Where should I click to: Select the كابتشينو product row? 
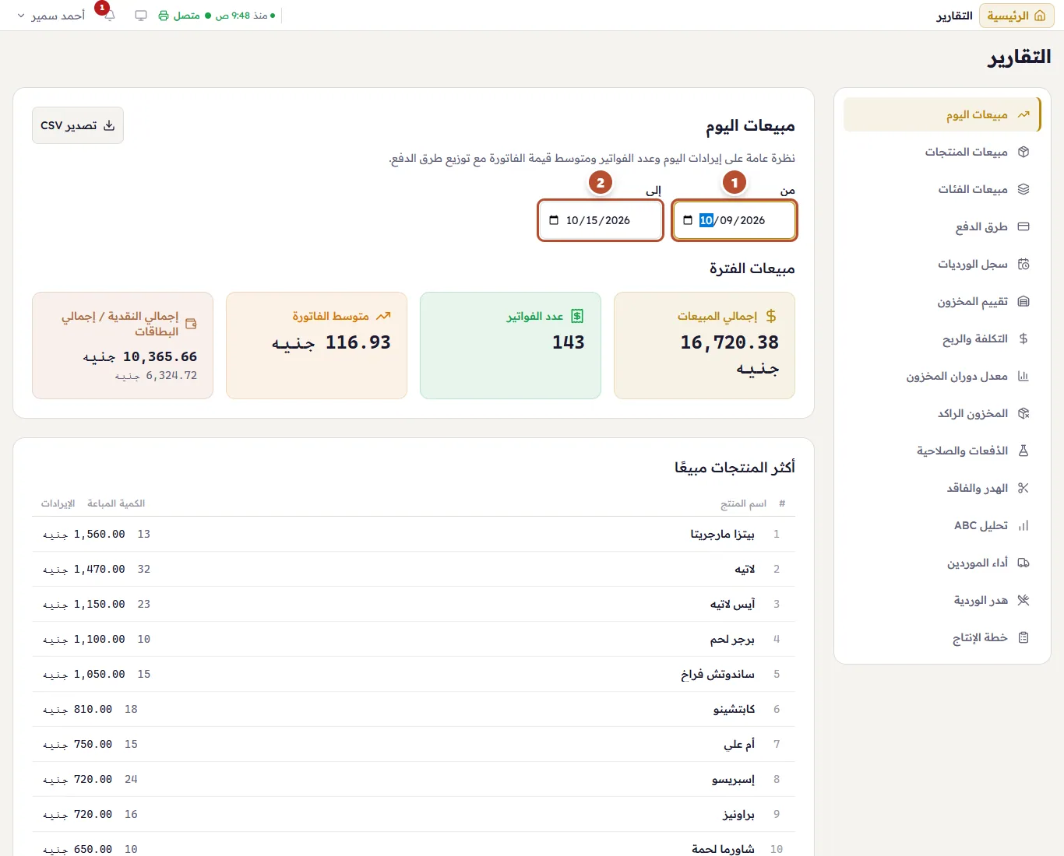click(x=414, y=709)
